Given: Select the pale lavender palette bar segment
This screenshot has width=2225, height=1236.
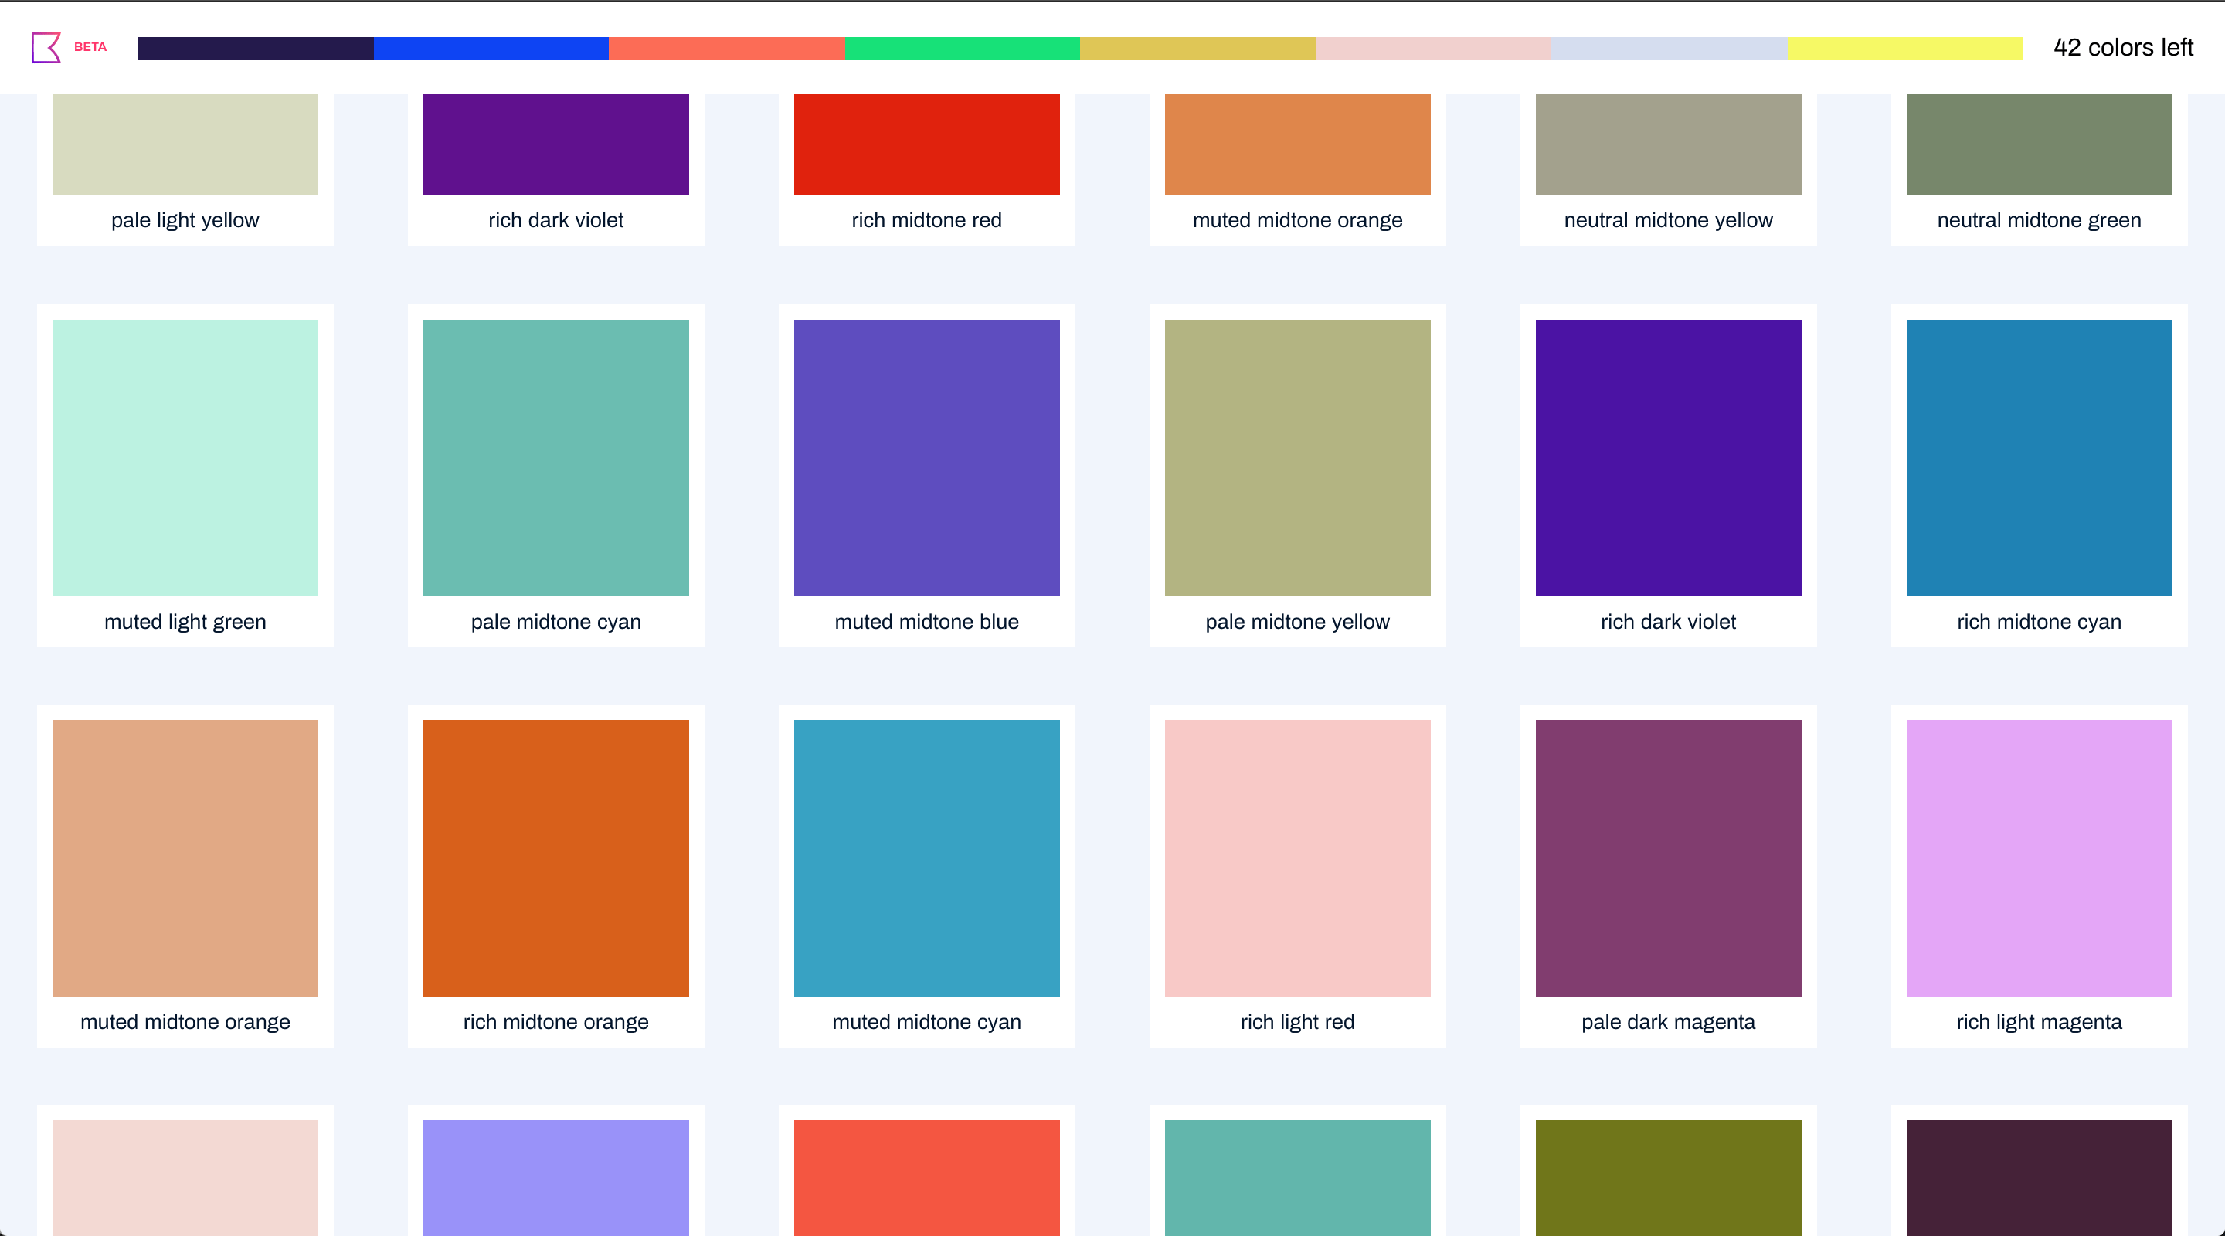Looking at the screenshot, I should pyautogui.click(x=1669, y=49).
